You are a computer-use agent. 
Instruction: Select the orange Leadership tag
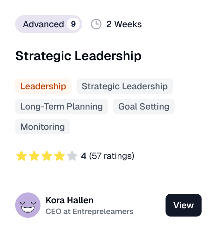click(x=43, y=86)
